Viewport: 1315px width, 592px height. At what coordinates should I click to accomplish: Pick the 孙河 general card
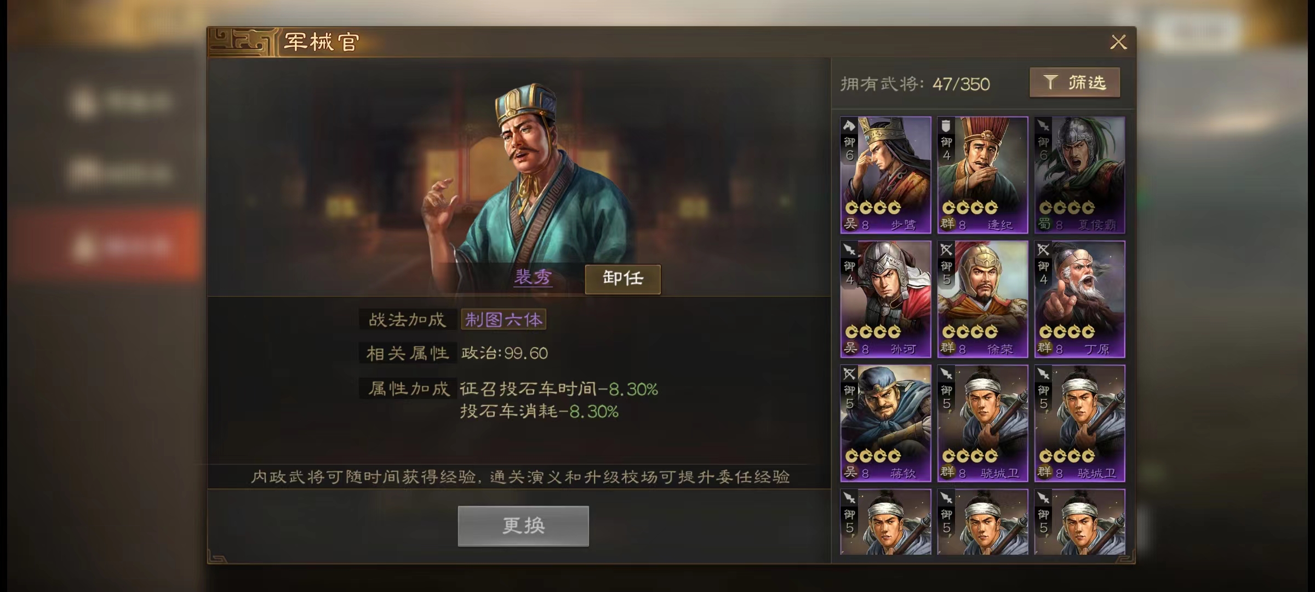click(885, 299)
